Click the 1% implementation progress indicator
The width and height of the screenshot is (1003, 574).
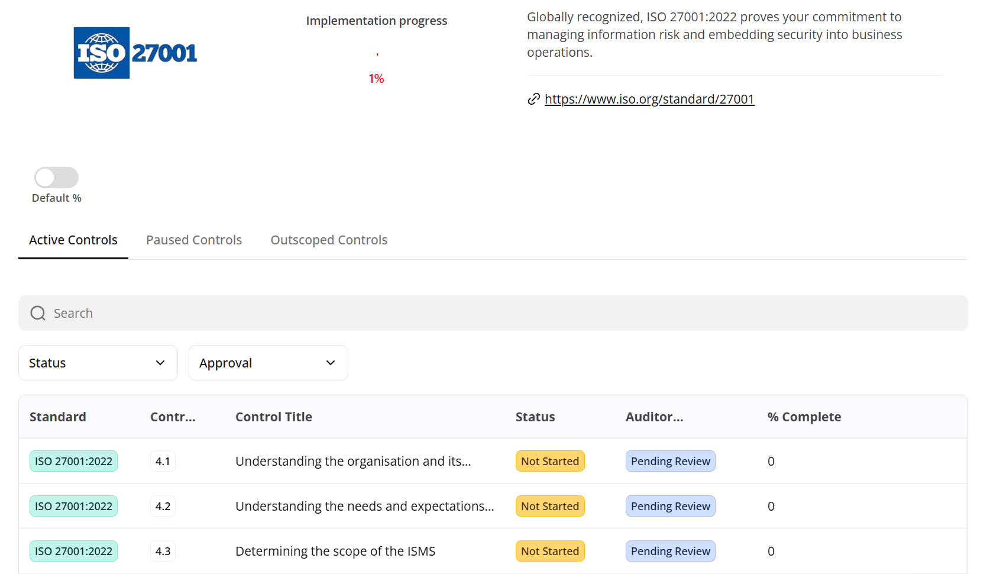click(x=376, y=78)
